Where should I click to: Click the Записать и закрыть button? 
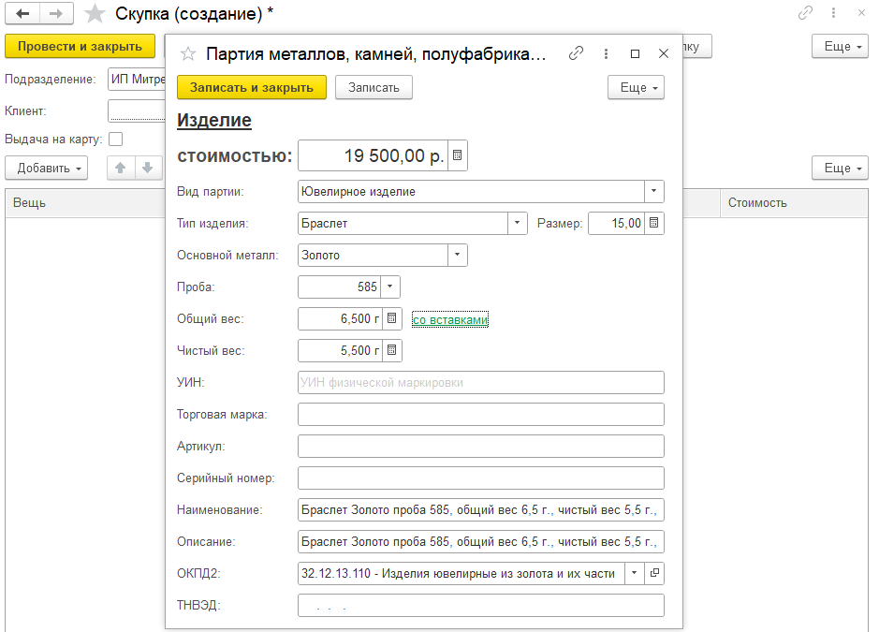coord(251,87)
